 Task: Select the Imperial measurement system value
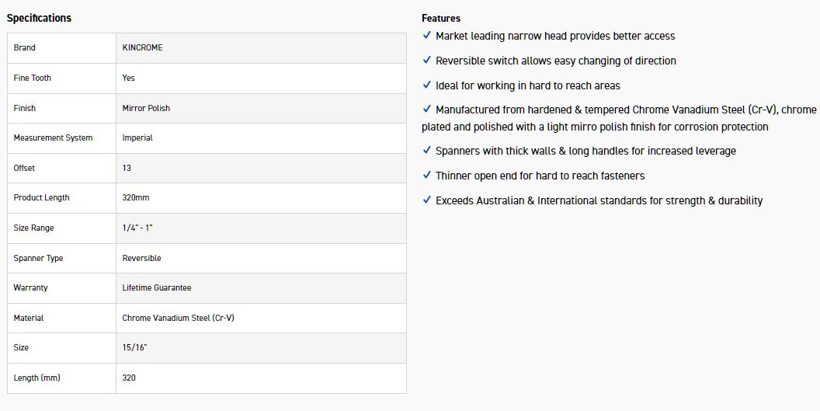coord(137,138)
